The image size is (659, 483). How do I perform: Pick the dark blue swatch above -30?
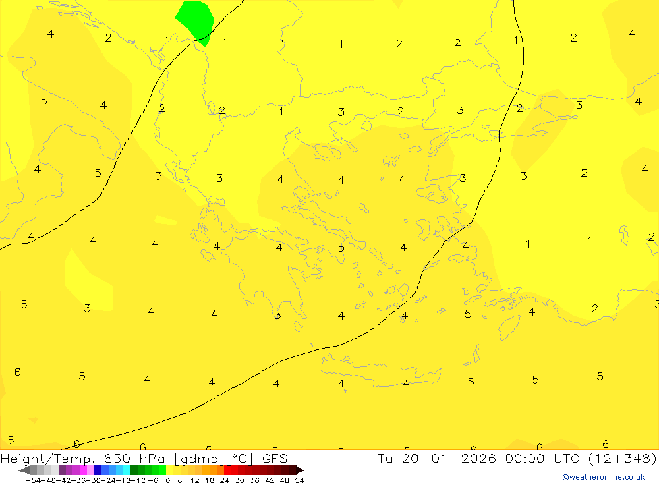tap(98, 470)
